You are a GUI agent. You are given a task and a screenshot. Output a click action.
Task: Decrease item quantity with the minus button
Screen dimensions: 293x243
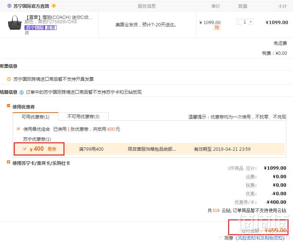tap(239, 22)
